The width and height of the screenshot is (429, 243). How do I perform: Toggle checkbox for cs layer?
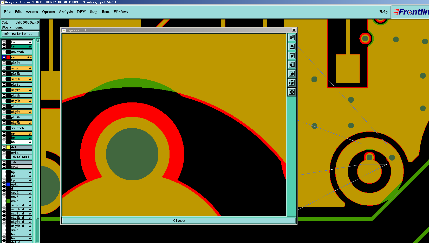4,57
